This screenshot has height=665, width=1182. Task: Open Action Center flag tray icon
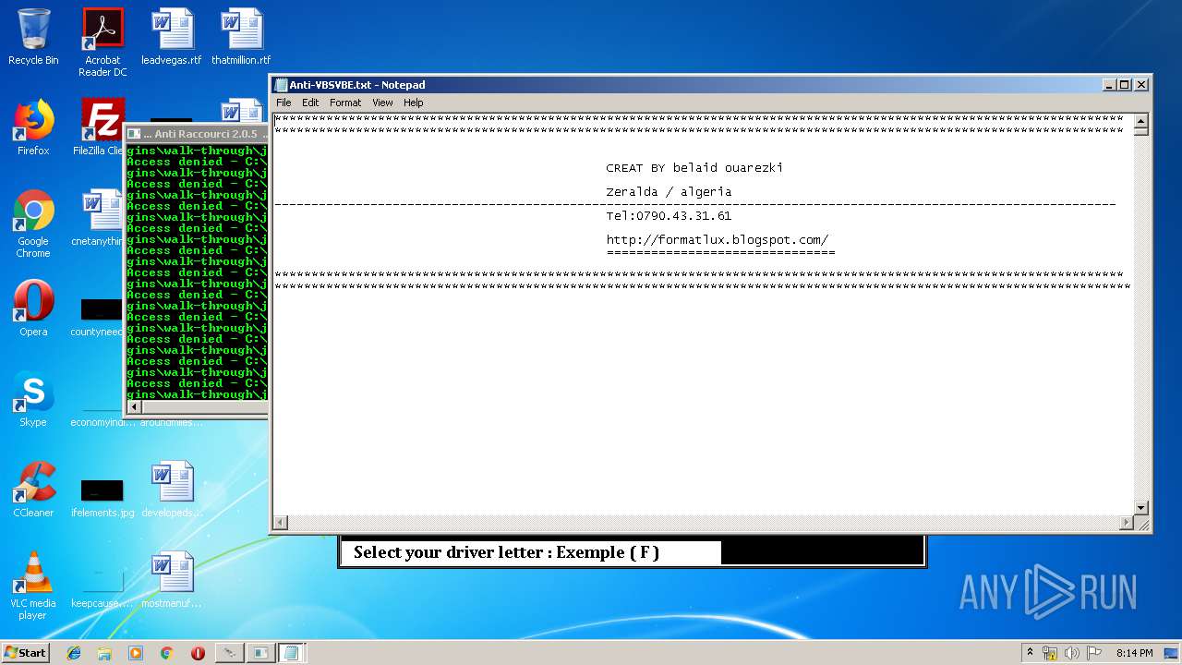click(x=1094, y=653)
